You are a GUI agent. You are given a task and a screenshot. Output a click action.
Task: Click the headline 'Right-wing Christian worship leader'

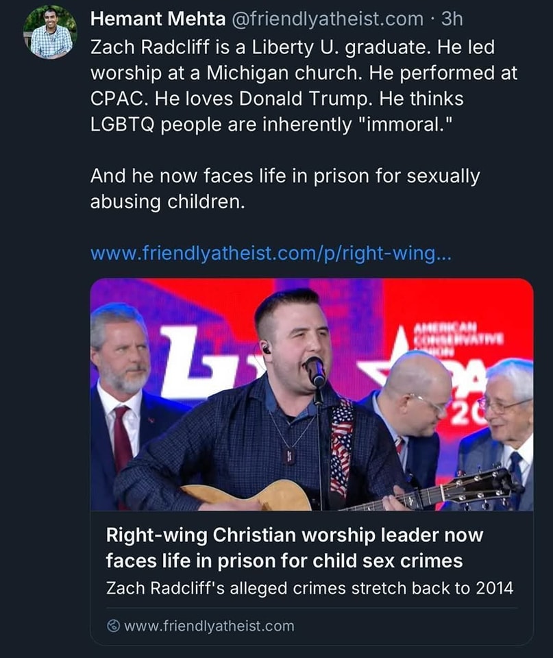(293, 536)
